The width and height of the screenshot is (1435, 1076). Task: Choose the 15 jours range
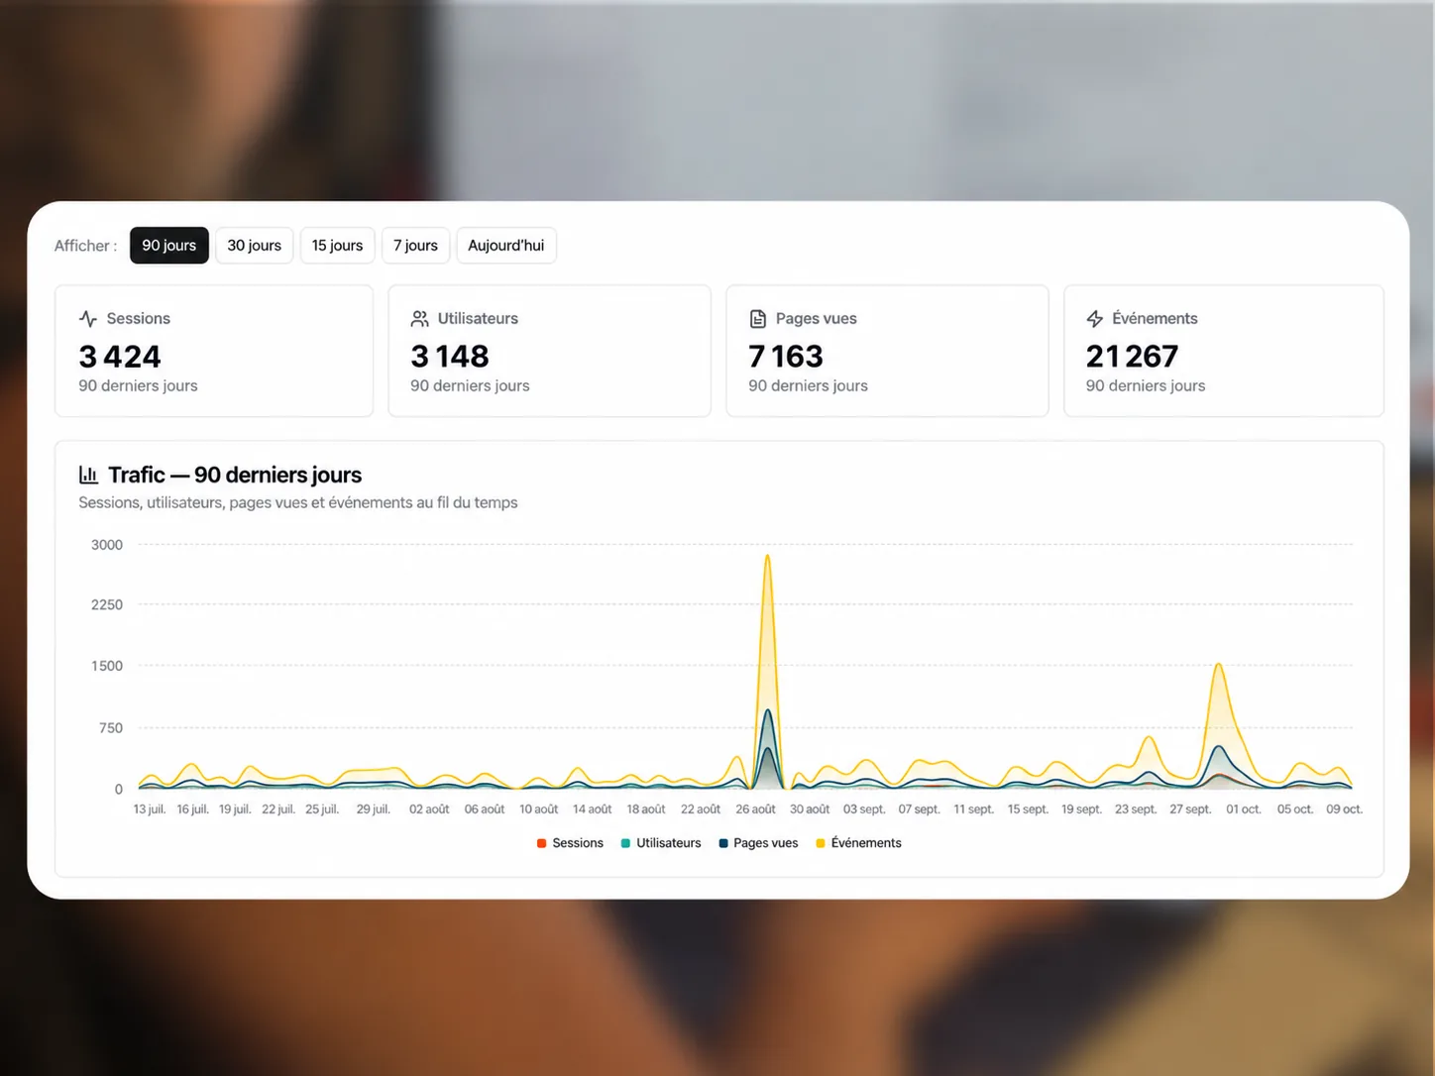[x=337, y=246]
